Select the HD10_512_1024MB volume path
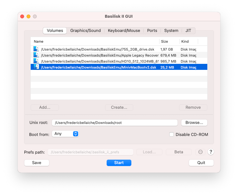The width and height of the screenshot is (238, 196). click(x=100, y=61)
